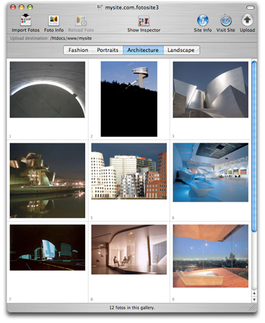The height and width of the screenshot is (323, 265).
Task: Click the window resize grip corner
Action: [x=252, y=308]
